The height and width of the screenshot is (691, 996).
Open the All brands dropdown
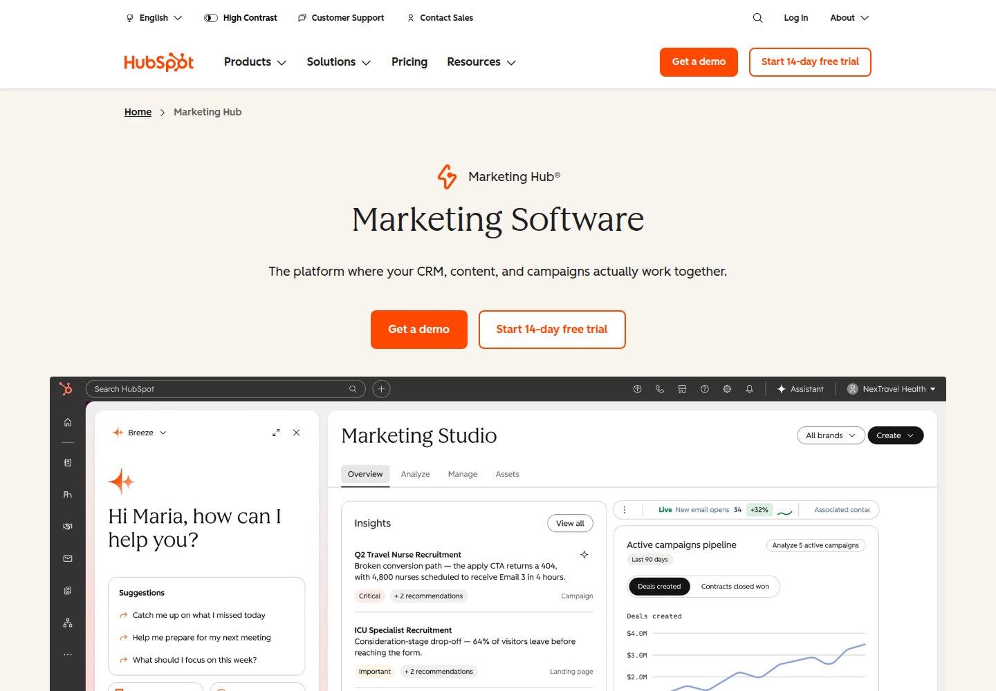[831, 435]
